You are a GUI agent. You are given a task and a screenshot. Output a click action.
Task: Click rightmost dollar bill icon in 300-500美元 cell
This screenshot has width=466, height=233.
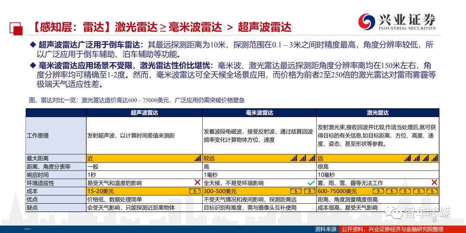coord(309,191)
